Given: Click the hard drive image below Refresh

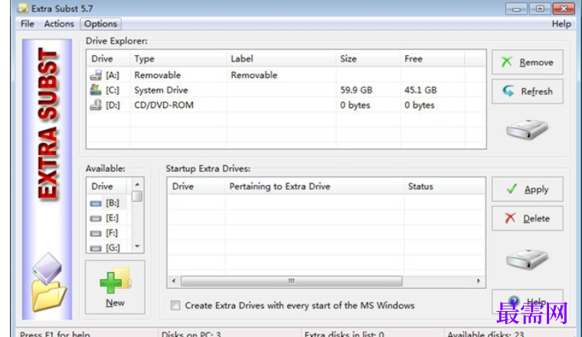Looking at the screenshot, I should 527,129.
